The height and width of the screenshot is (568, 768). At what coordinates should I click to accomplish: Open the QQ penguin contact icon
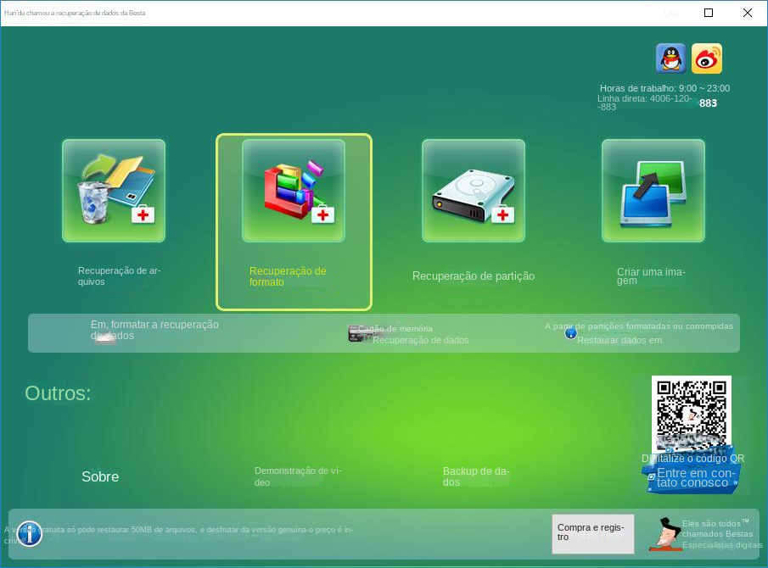point(670,58)
